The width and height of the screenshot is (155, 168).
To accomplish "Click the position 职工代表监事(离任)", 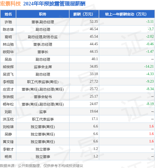I will [43, 82].
